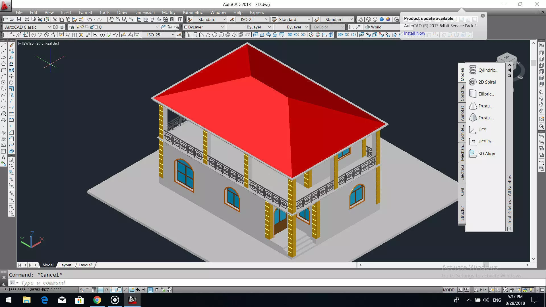The height and width of the screenshot is (307, 546).
Task: Open the ByLayer lineweight dropdown
Action: 292,27
